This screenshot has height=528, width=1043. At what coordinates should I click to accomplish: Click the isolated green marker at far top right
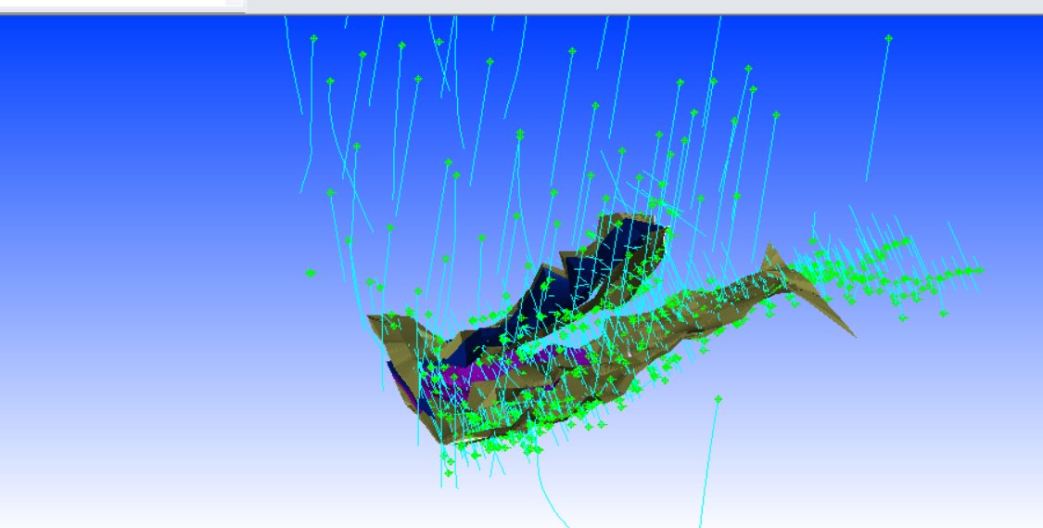pos(888,38)
